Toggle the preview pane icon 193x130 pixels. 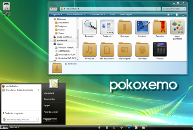(177, 15)
